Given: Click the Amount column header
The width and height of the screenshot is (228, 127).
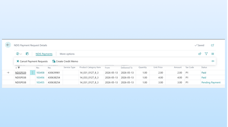Looking at the screenshot, I should 178,68.
